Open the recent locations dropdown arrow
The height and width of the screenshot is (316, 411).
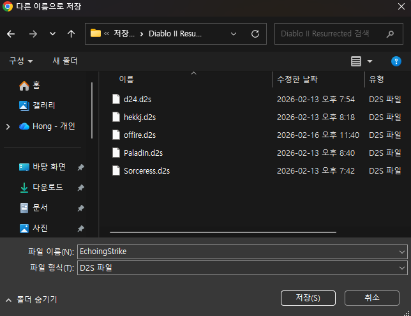52,34
